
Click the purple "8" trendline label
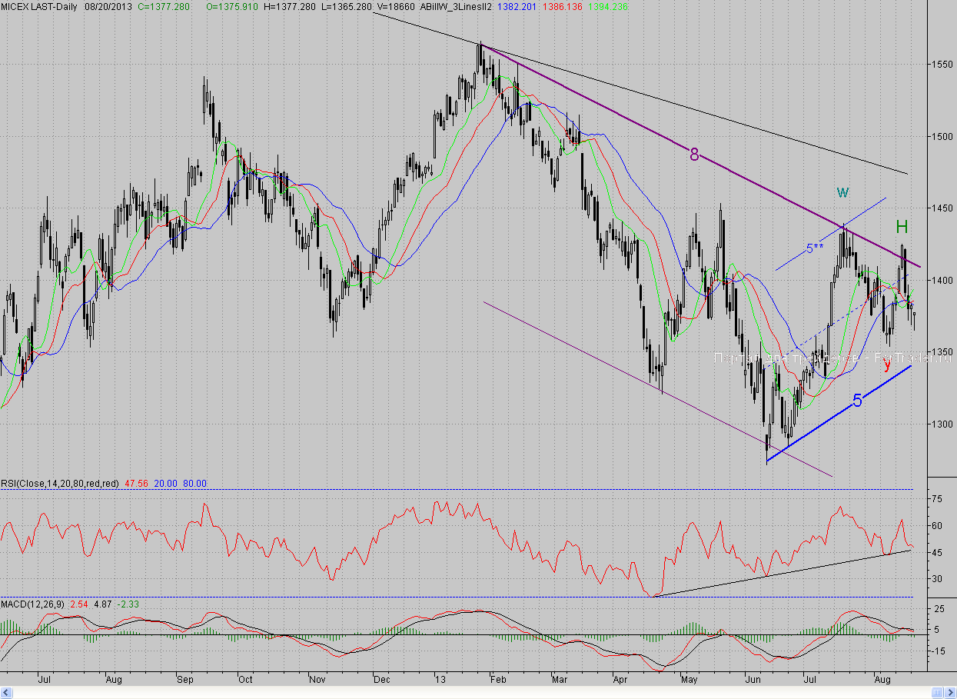[694, 155]
